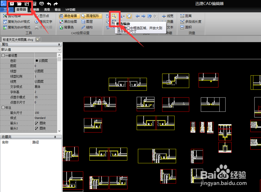Select the window zoom (框选缩放) tool
261x192 pixels.
(x=114, y=16)
